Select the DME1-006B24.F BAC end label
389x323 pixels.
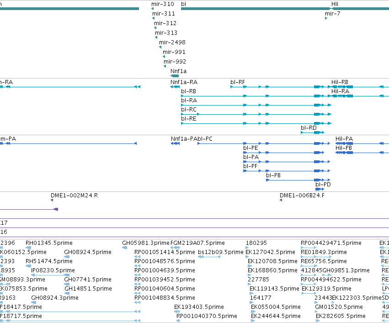coord(302,196)
